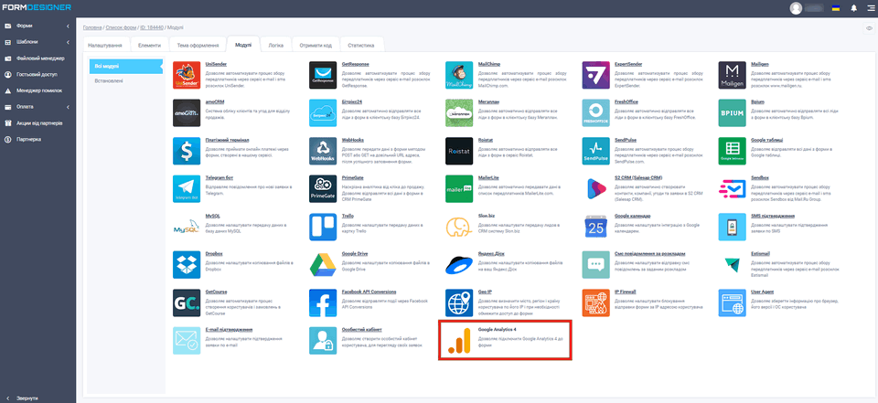Switch to the Логіка tab

(x=275, y=45)
